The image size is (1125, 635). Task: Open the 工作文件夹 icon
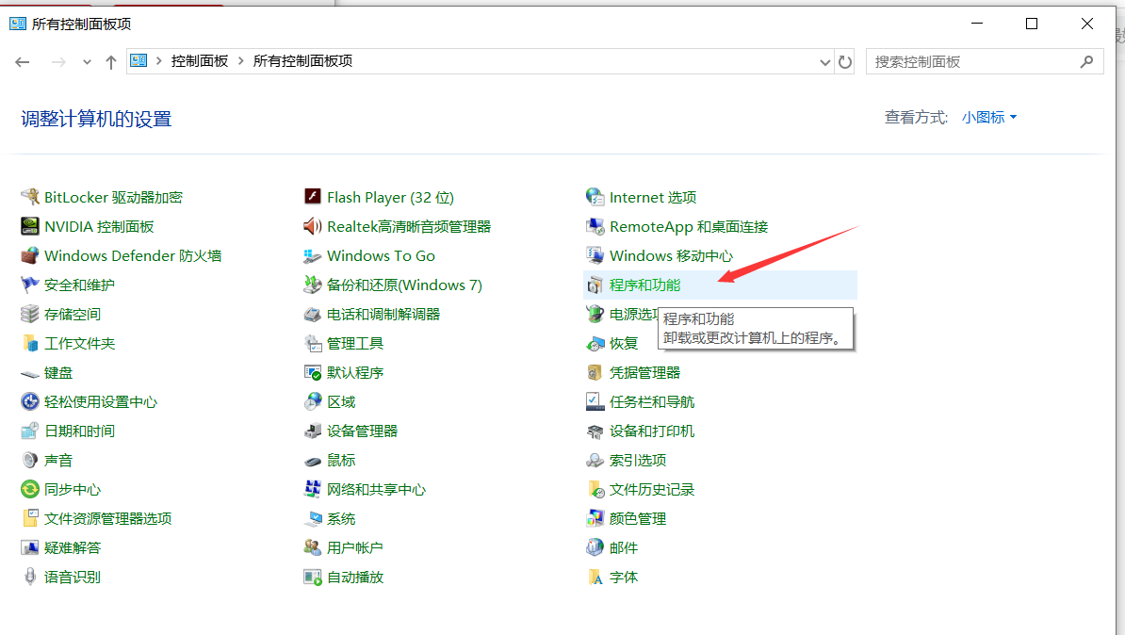coord(29,344)
